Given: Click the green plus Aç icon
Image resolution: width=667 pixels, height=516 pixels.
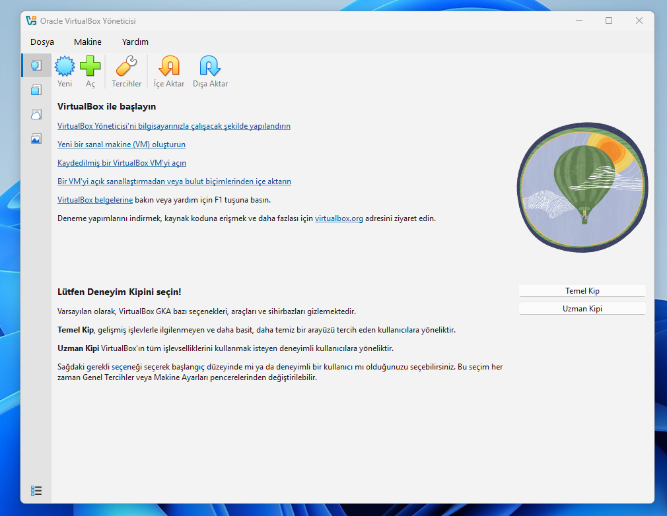Looking at the screenshot, I should coord(90,66).
